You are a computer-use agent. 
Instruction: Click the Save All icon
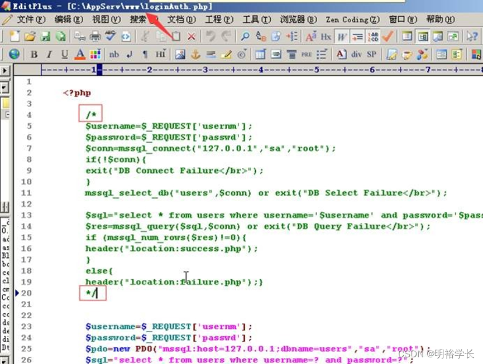point(61,37)
